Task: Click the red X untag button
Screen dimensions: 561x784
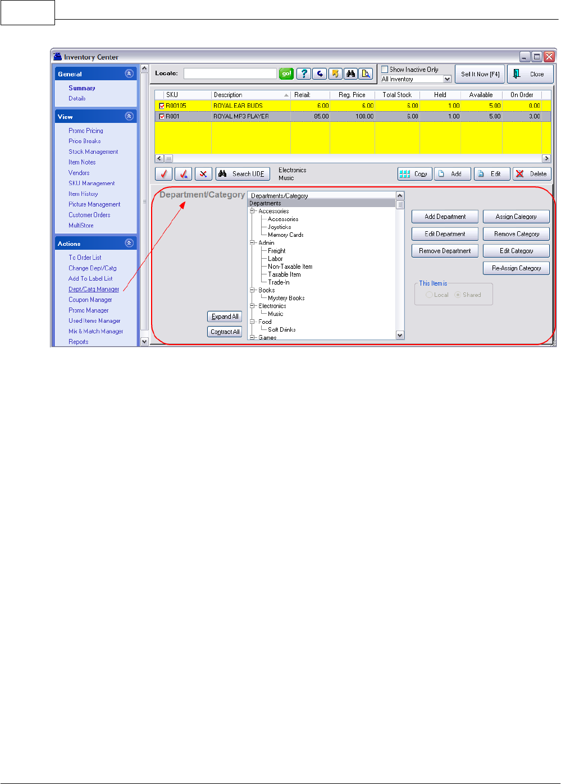Action: point(203,174)
